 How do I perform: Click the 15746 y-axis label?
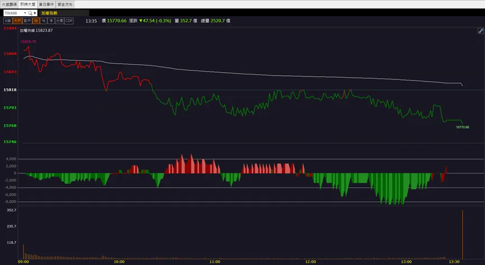10,142
